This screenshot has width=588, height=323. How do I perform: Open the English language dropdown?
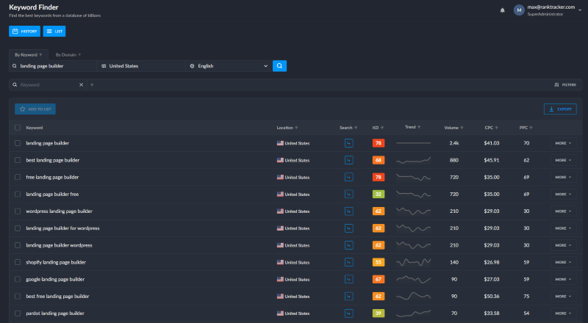click(x=229, y=66)
